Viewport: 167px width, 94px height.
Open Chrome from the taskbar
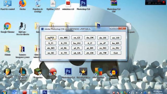click(15, 92)
